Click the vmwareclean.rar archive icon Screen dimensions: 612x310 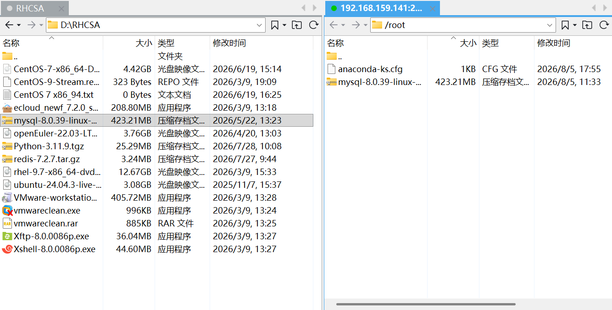pyautogui.click(x=7, y=224)
